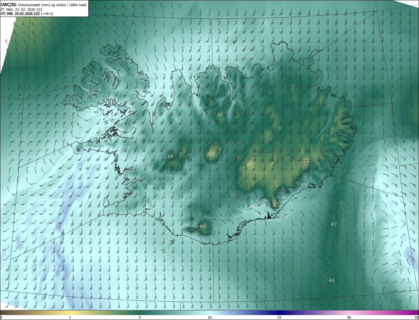419x320 pixels.
Task: Select the initial time 'IT: Mán. 23. 02. 2026 21Z'
Action: coord(22,9)
